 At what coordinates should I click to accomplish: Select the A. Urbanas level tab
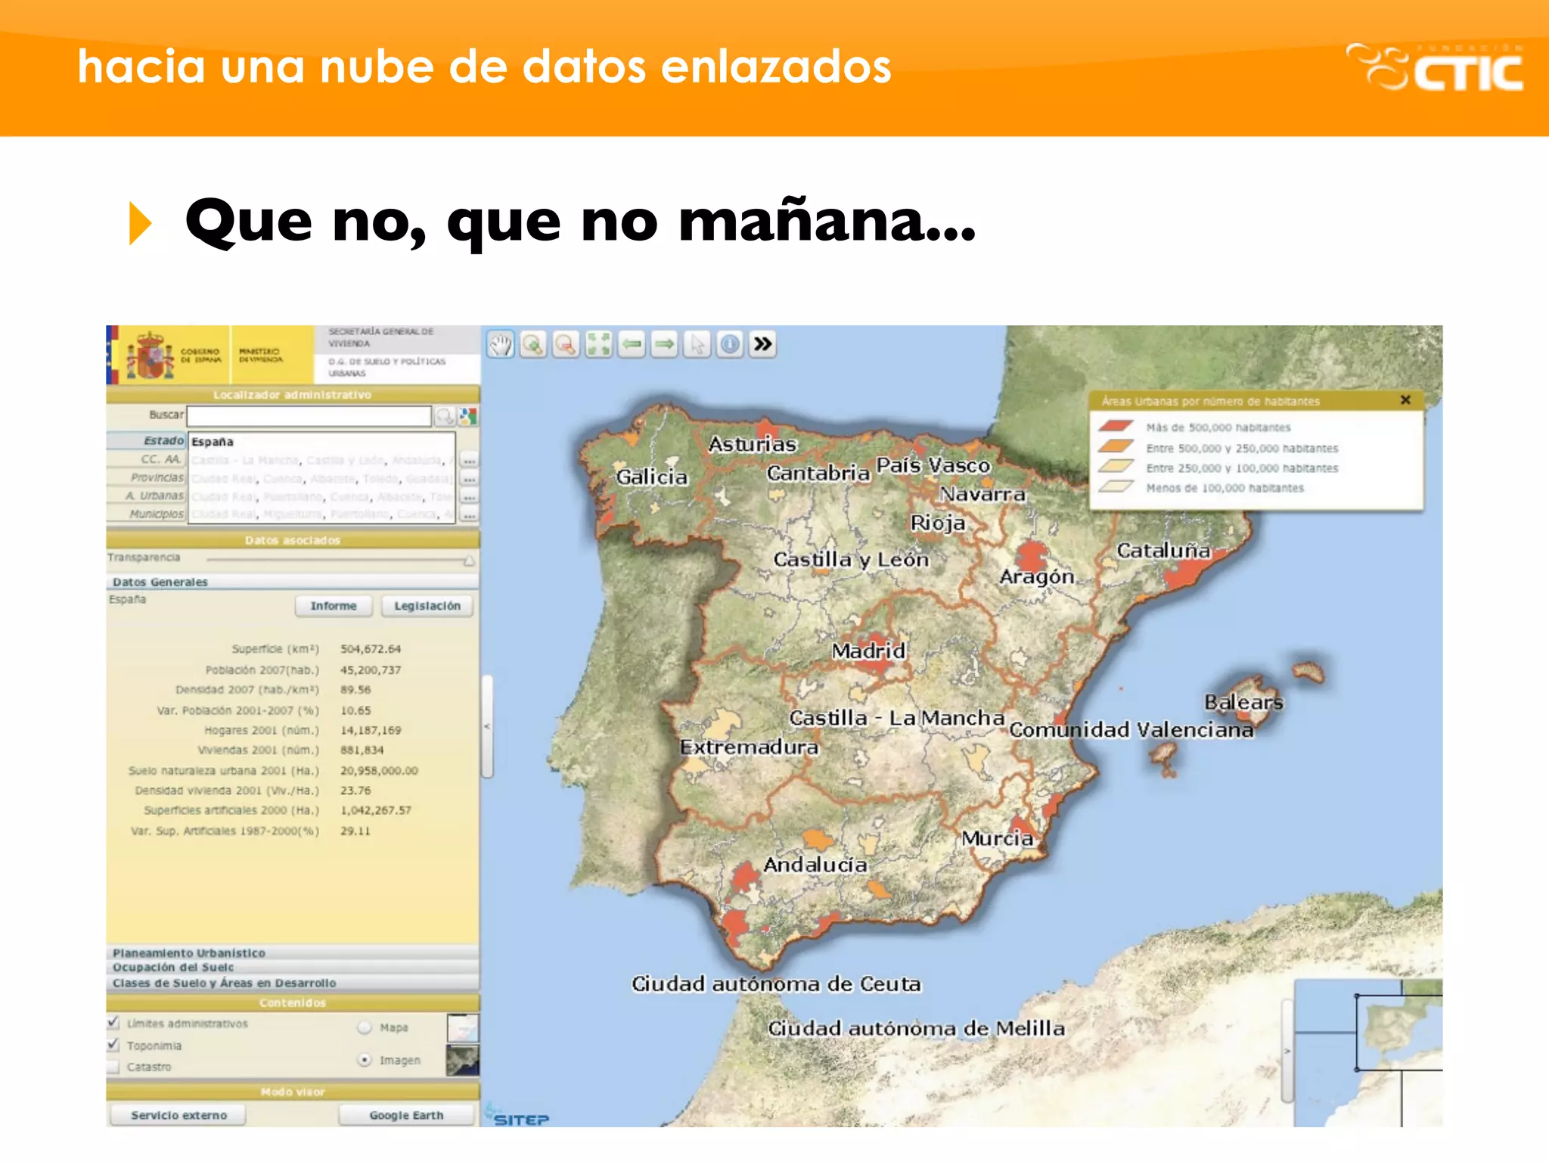147,496
